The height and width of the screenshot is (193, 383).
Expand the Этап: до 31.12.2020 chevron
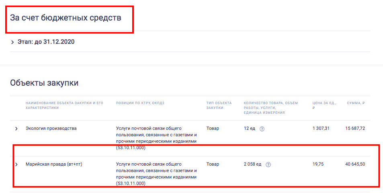[x=12, y=42]
